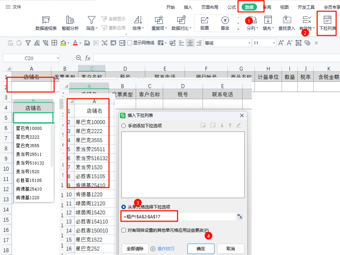Click the borders grid icon in quick toolbar
This screenshot has width=340, height=255.
[54, 43]
